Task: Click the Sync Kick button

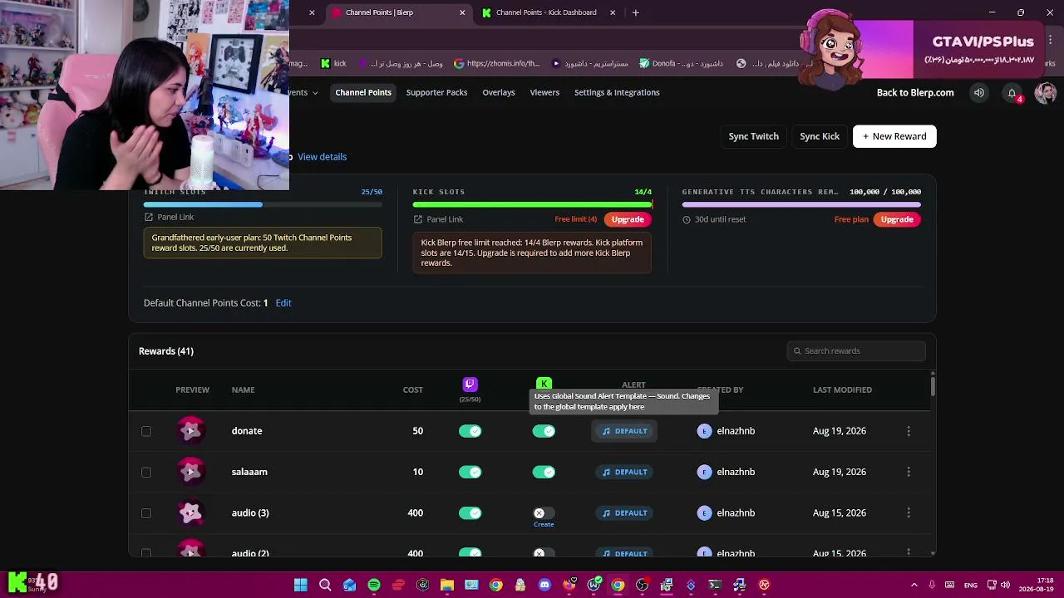Action: click(820, 136)
